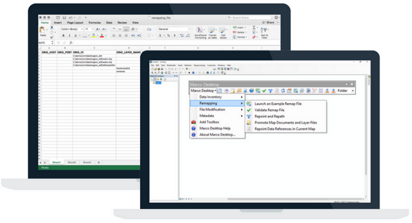The height and width of the screenshot is (223, 412).
Task: Open Conditional Formatting in the ribbon
Action: click(x=200, y=33)
